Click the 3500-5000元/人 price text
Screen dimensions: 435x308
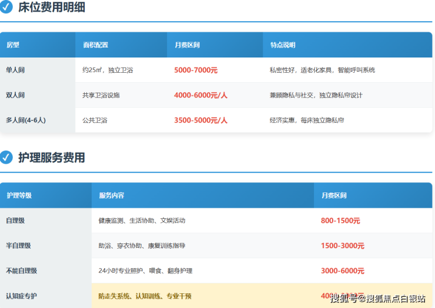(x=200, y=120)
